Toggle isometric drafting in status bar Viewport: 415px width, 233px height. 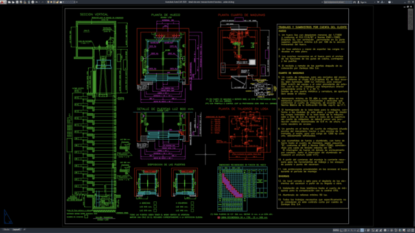[351, 230]
